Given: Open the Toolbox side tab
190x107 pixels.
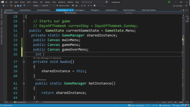Looking at the screenshot, I should [2, 23].
